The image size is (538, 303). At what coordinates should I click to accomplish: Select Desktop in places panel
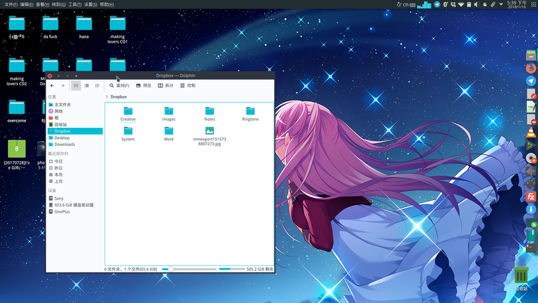[x=75, y=138]
